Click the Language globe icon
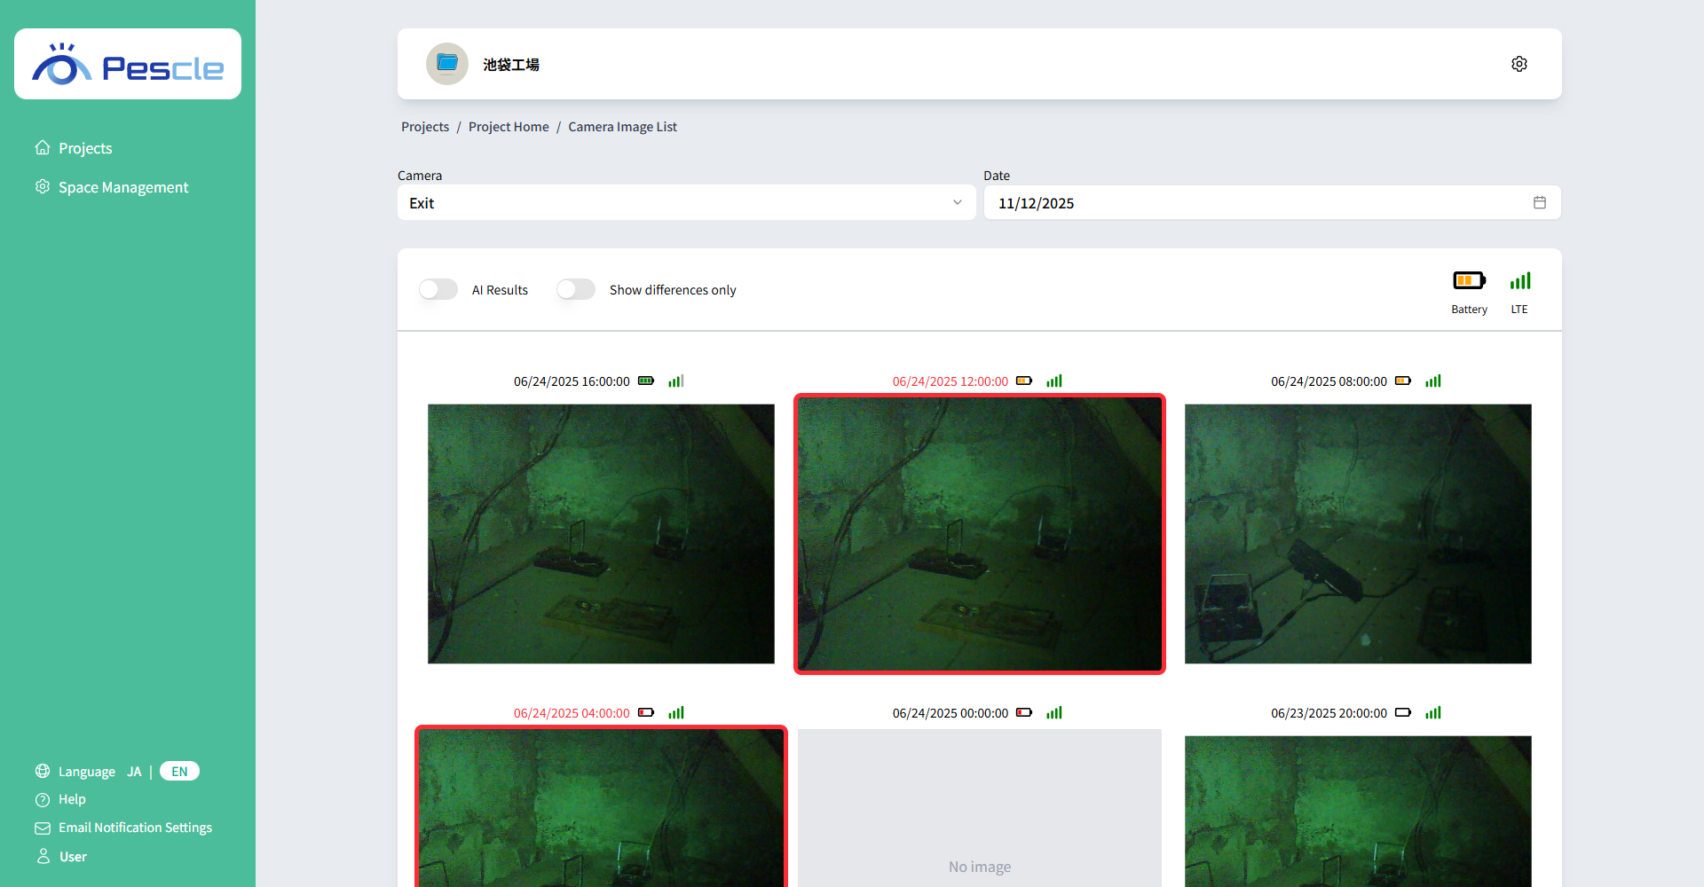The width and height of the screenshot is (1704, 887). pyautogui.click(x=43, y=771)
